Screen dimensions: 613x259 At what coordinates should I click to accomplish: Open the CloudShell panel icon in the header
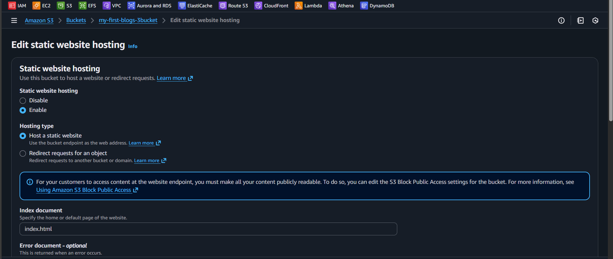[x=580, y=20]
